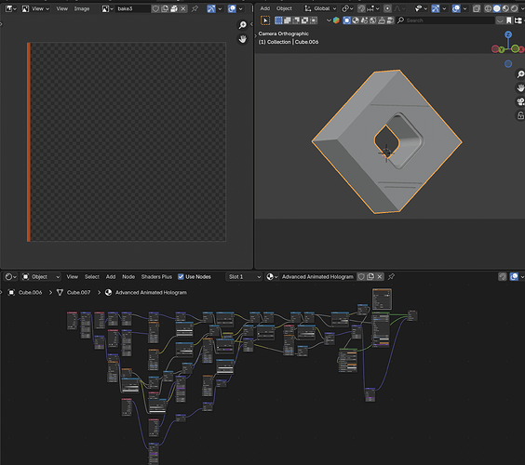Viewport: 525px width, 465px height.
Task: Switch to wireframe viewport shading
Action: [x=488, y=8]
